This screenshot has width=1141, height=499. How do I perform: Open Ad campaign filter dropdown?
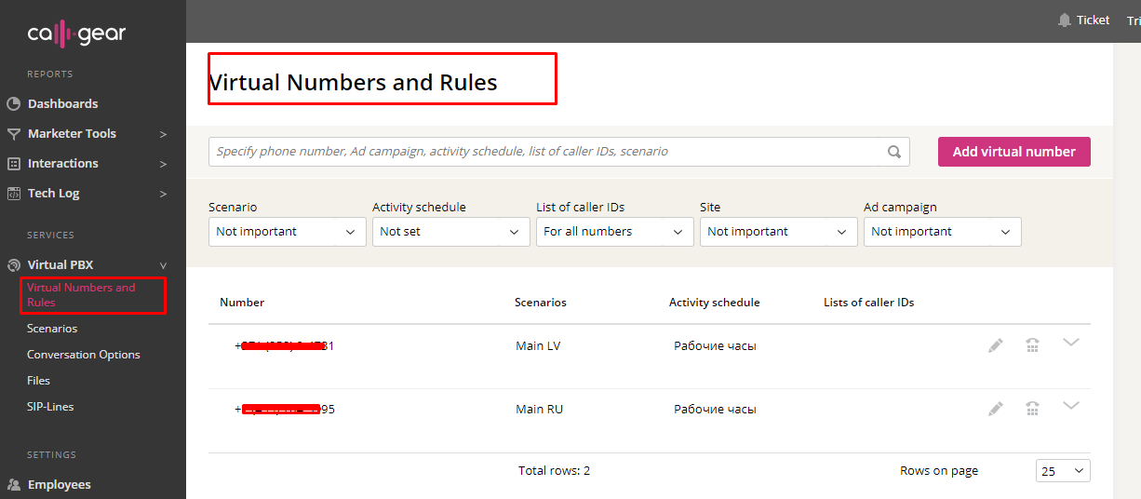coord(942,232)
